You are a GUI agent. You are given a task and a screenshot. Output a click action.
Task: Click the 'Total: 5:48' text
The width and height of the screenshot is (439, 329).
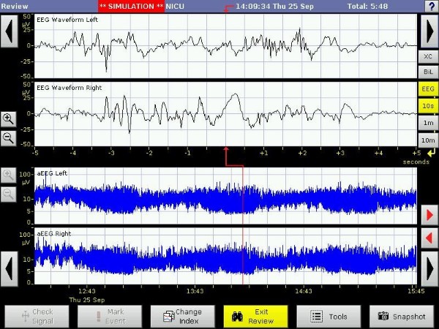click(x=367, y=6)
